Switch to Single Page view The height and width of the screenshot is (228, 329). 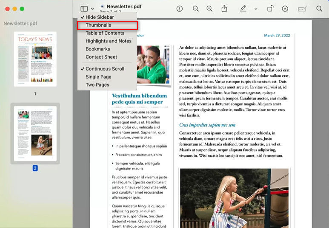point(98,77)
